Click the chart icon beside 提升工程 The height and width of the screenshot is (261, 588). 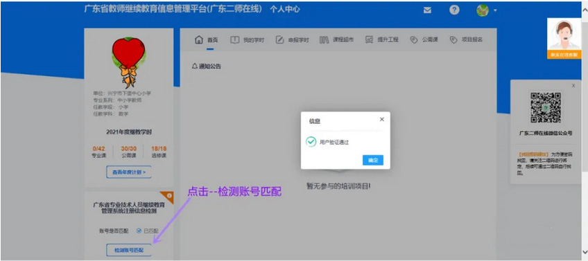click(370, 39)
